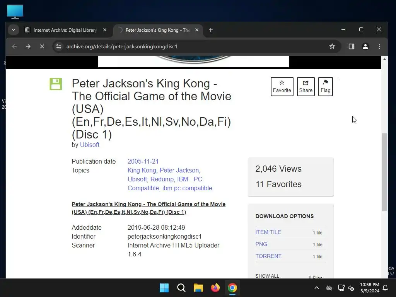Stop loading the page
396x297 pixels.
[42, 46]
